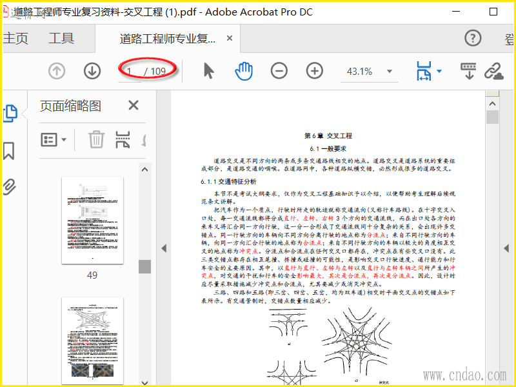Screen dimensions: 516x387
Task: Expand right tools pane arrow
Action: (506, 248)
